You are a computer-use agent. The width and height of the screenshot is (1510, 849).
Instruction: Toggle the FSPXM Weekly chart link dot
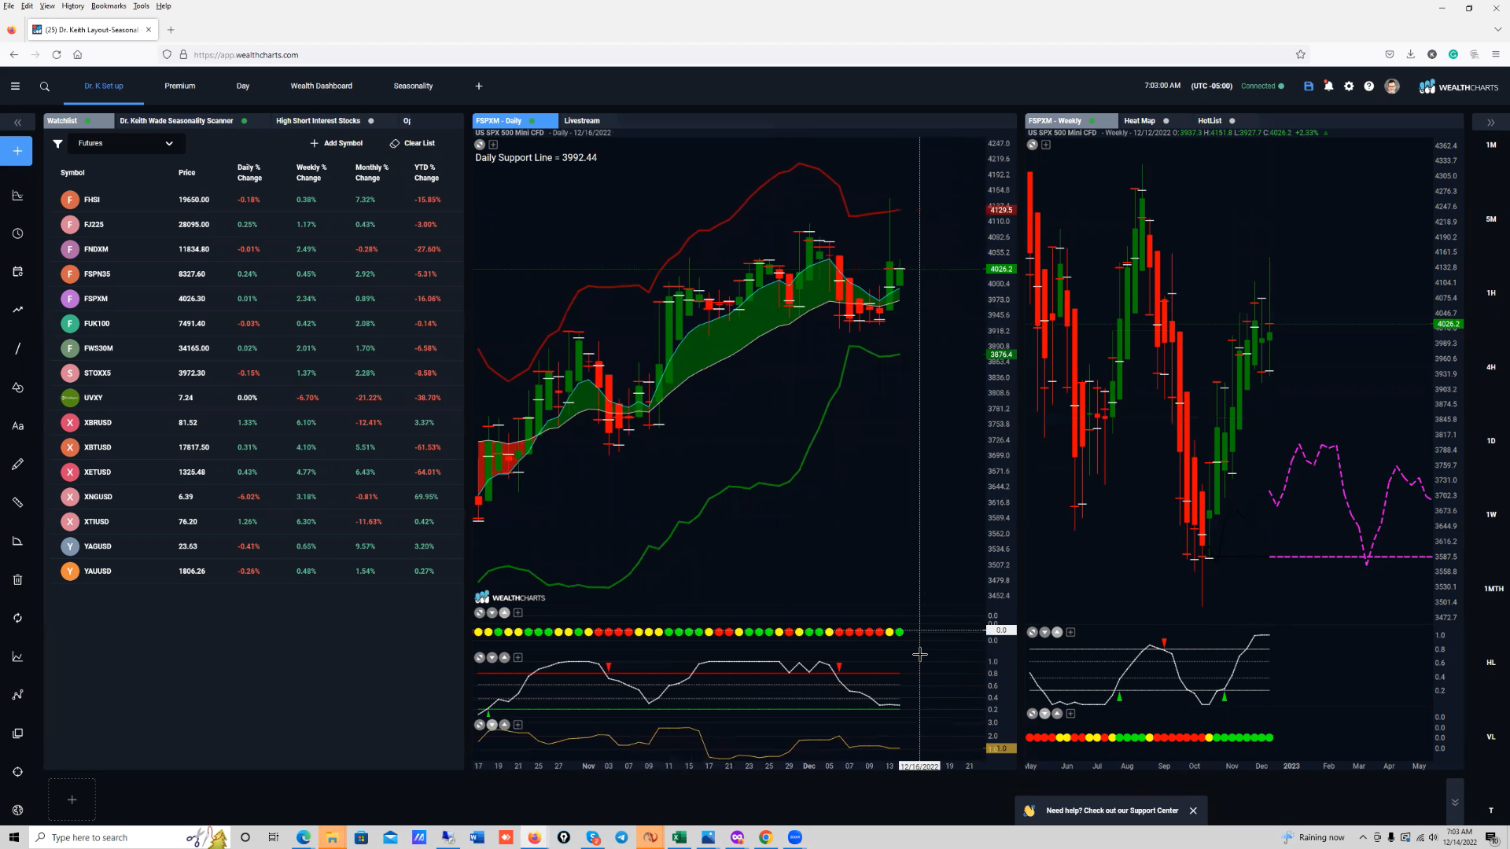(1092, 121)
